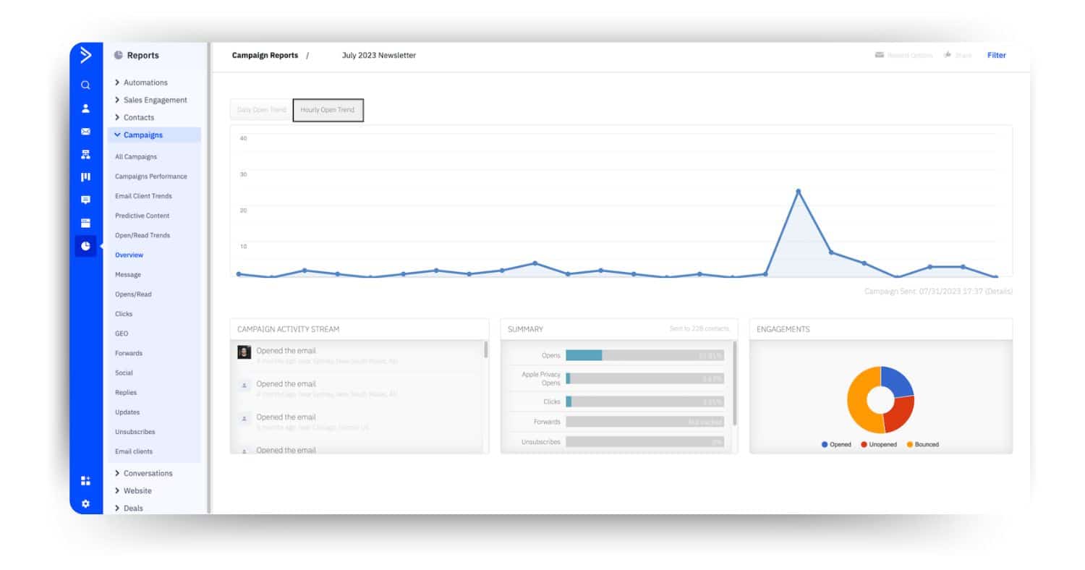
Task: Click the Campaign Reports breadcrumb
Action: pos(265,55)
